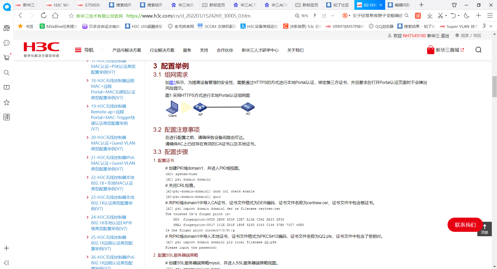Open the 导航 hamburger menu

pos(84,50)
